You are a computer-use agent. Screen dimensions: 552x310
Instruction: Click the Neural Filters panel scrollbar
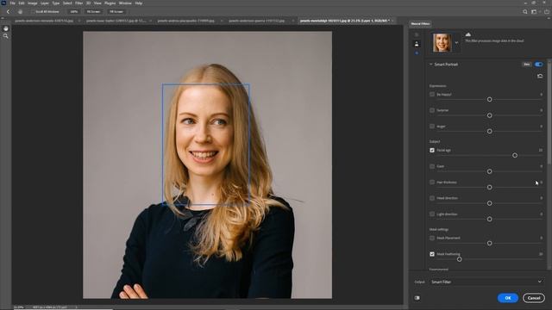point(549,113)
